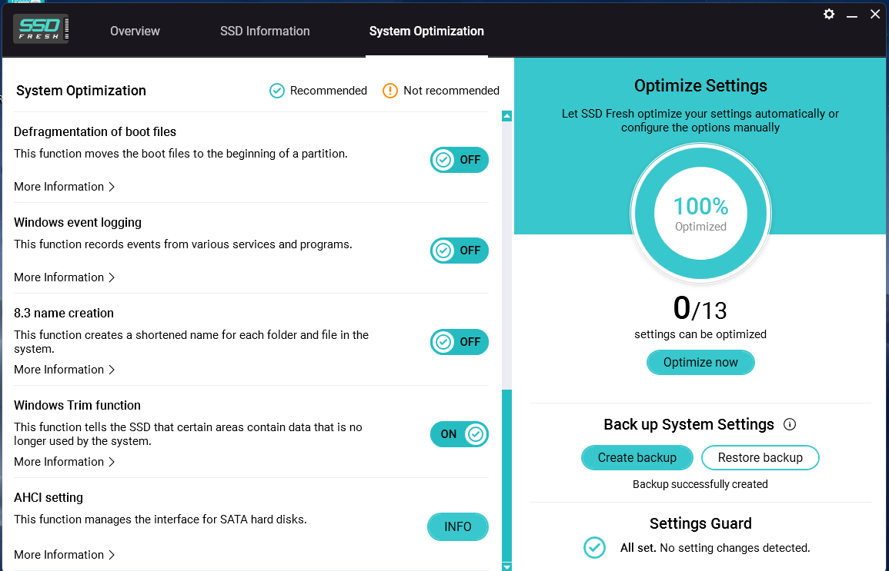Click the Settings Guard heading
Screen dimensions: 889x571
pos(700,523)
